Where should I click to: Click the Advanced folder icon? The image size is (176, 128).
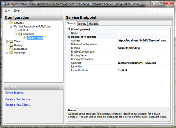pos(11,53)
